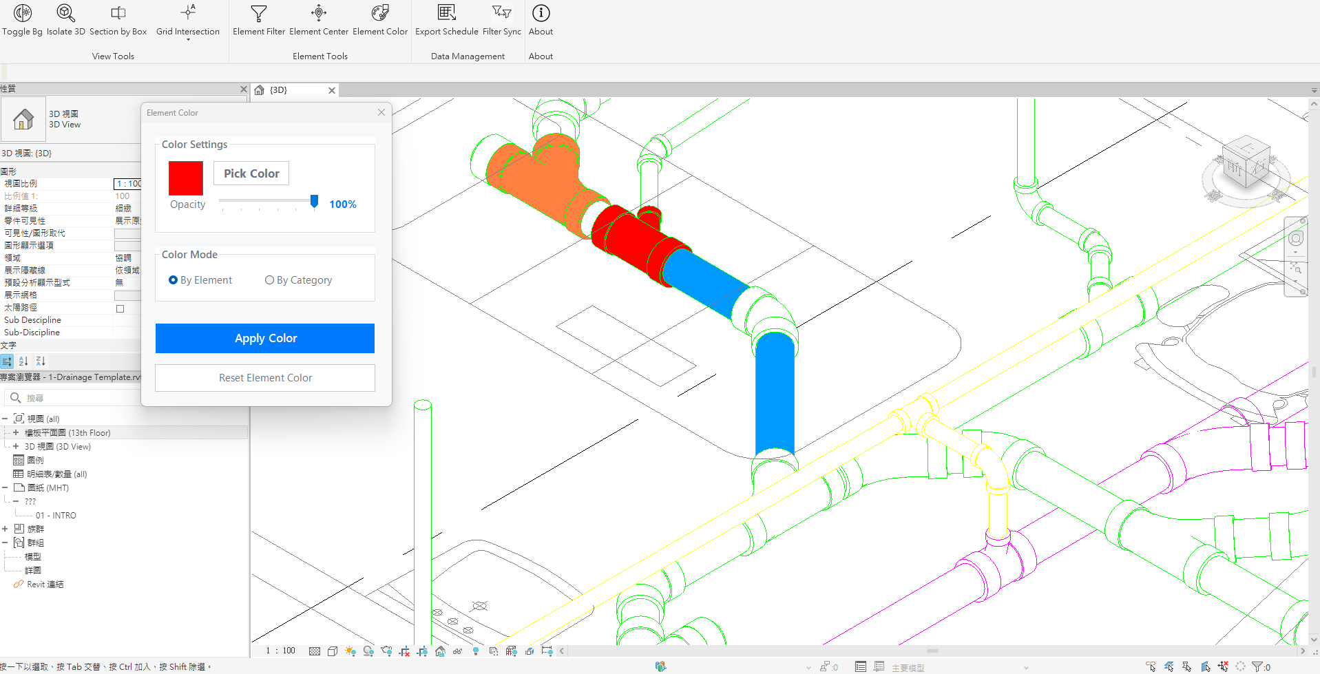
Task: Open the Grid Intersection dropdown
Action: (188, 39)
